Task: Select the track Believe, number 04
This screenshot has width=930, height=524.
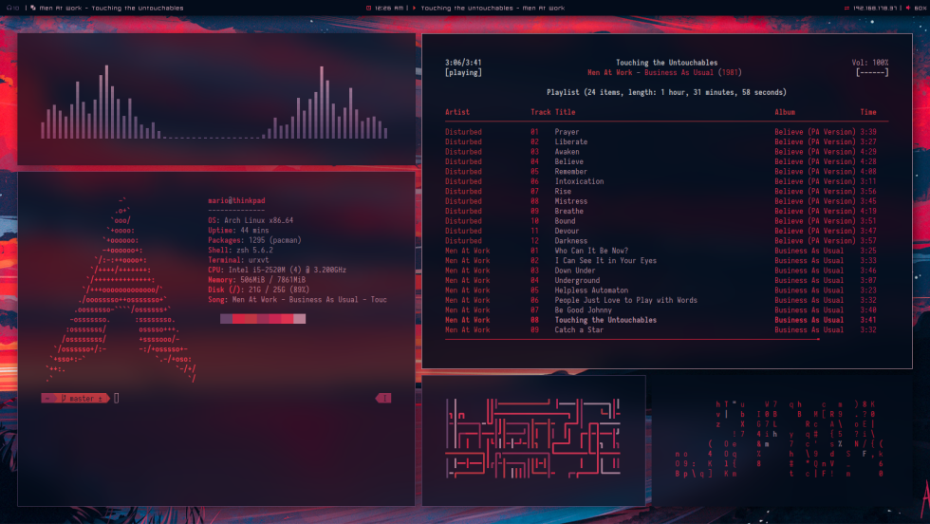Action: click(x=660, y=161)
